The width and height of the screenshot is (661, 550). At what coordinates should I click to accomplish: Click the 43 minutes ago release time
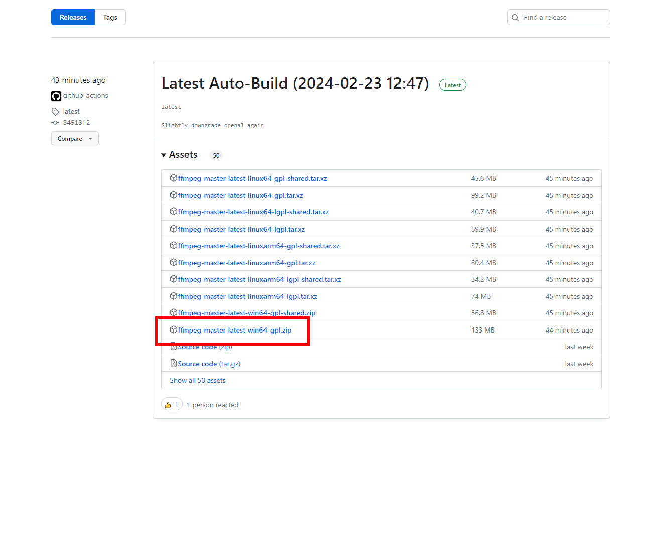[78, 80]
